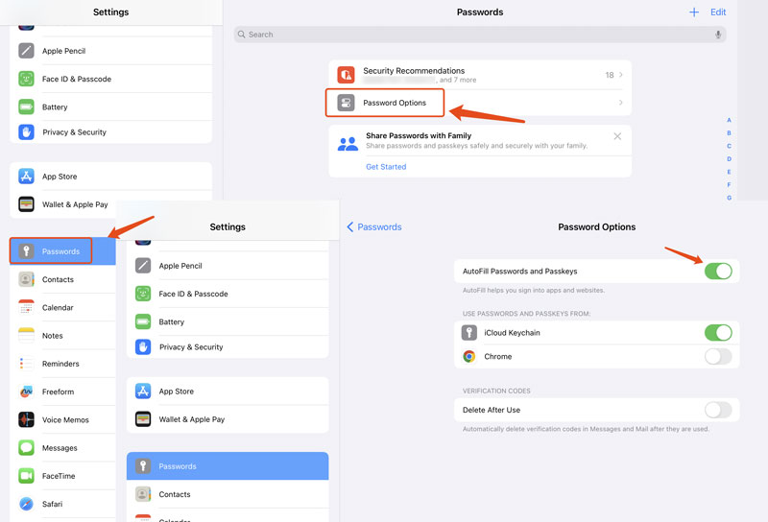
Task: Go back using the Passwords chevron
Action: coord(350,226)
